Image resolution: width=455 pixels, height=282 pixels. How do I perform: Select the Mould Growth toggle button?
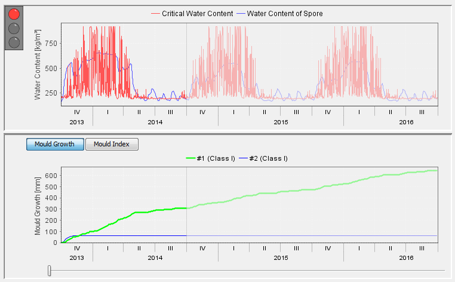[x=55, y=144]
